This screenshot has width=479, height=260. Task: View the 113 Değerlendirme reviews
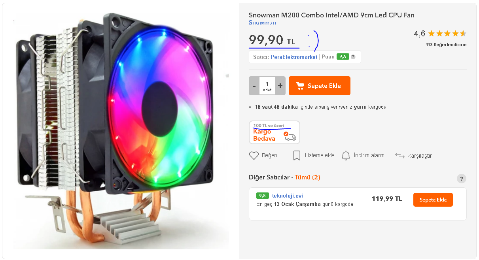(x=446, y=45)
